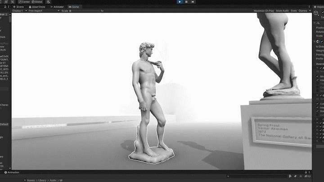The height and width of the screenshot is (182, 324).
Task: Click the Position label in the Transform component
Action: [320, 28]
